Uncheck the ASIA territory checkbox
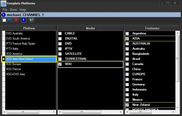This screenshot has width=182, height=116. (127, 38)
